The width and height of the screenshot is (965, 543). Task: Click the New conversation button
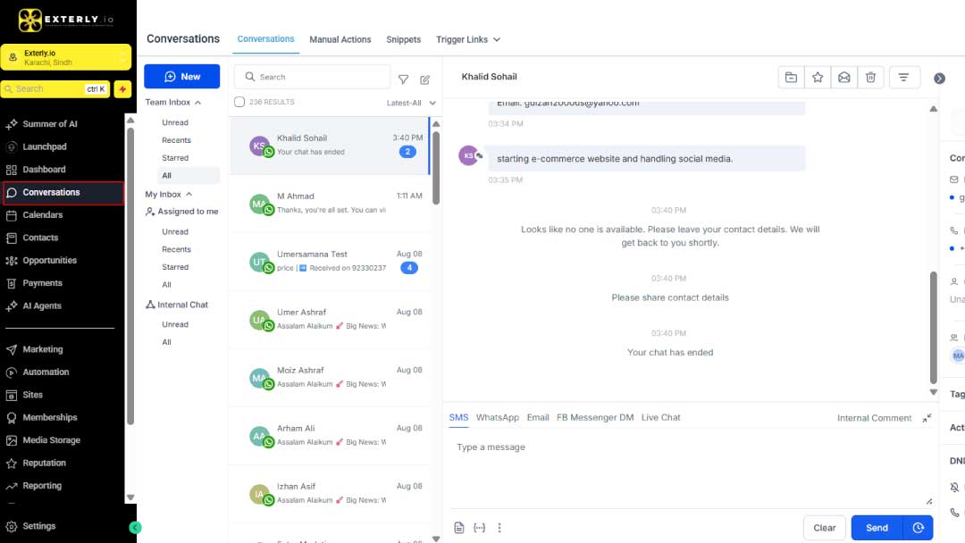[181, 77]
